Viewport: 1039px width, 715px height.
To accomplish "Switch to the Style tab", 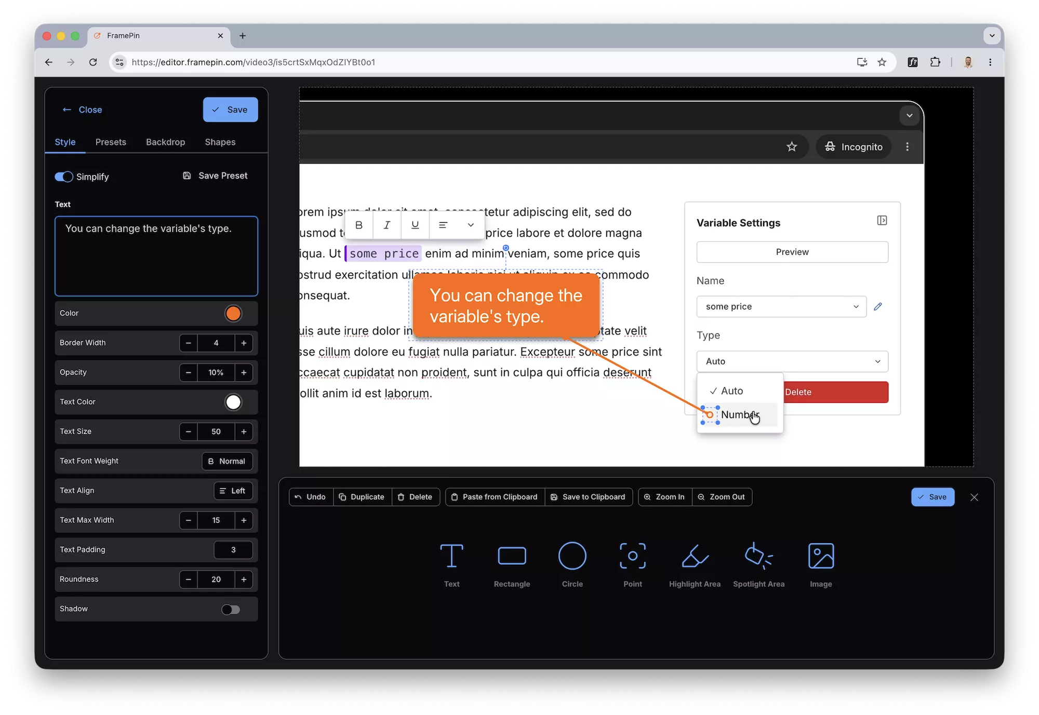I will click(x=65, y=142).
